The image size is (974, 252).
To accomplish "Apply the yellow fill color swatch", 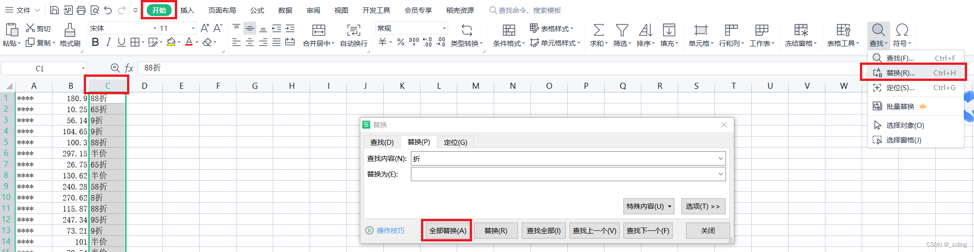I will [171, 42].
